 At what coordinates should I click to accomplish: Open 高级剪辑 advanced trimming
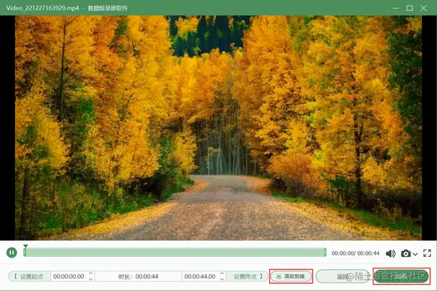point(291,277)
